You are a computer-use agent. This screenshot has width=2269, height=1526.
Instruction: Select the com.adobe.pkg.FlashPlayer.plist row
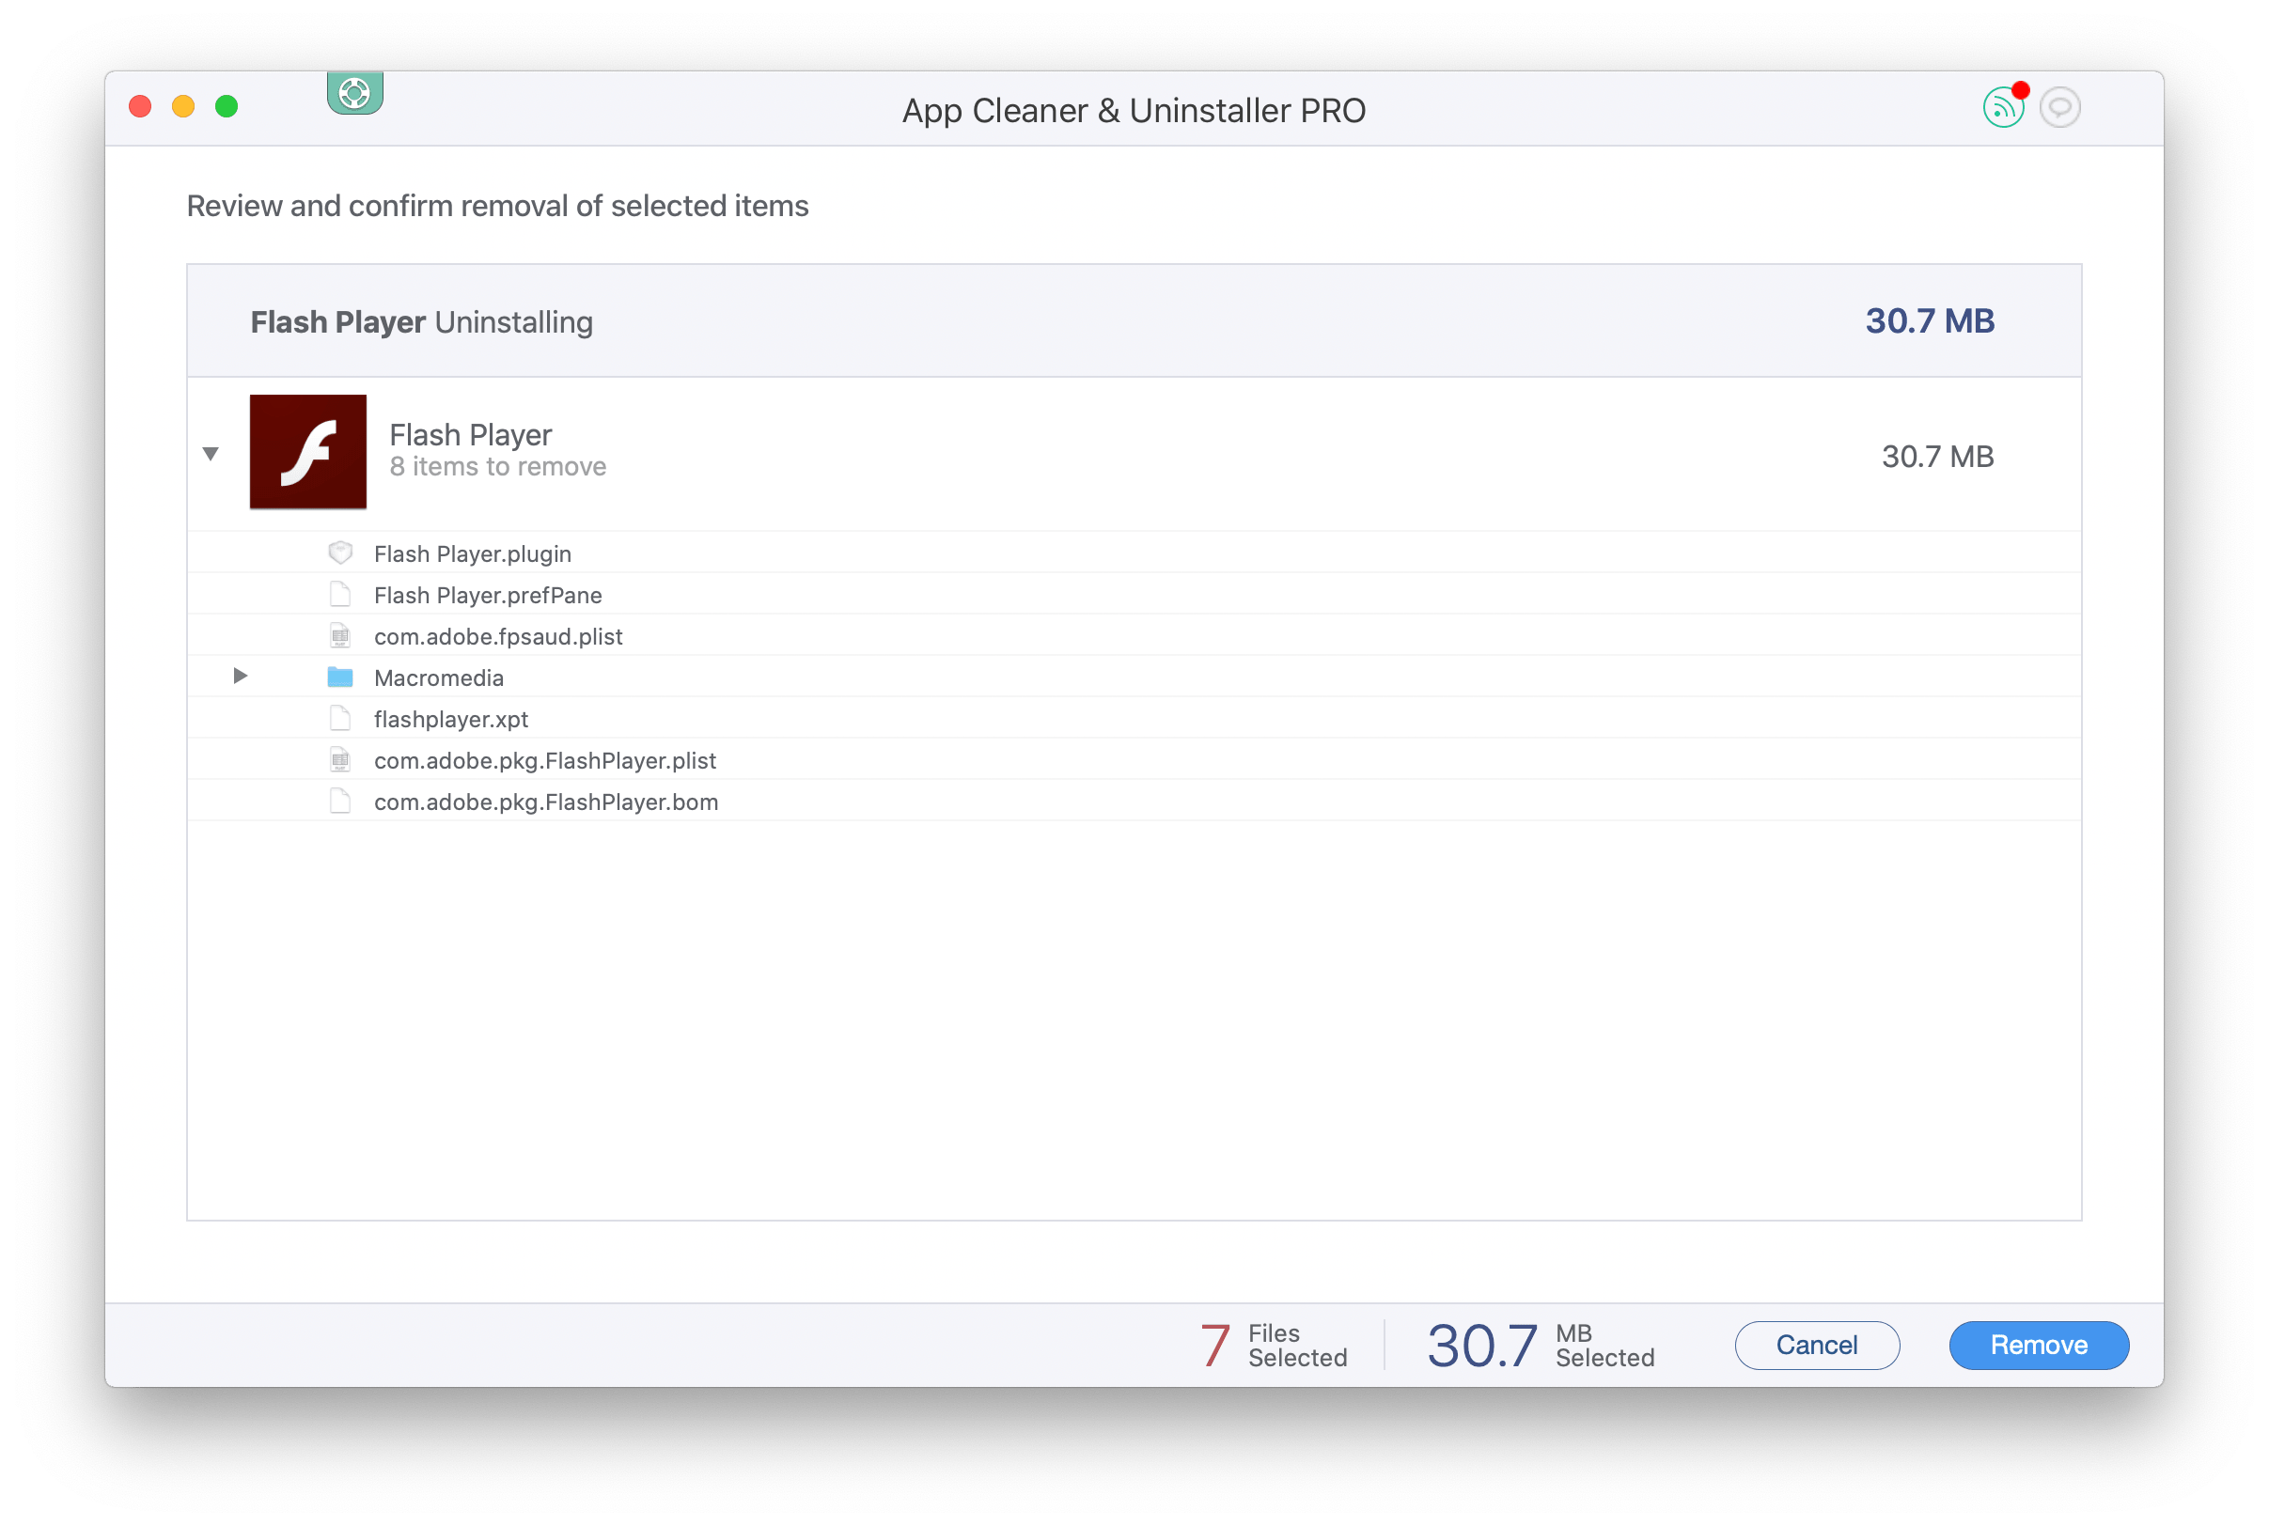point(1134,759)
